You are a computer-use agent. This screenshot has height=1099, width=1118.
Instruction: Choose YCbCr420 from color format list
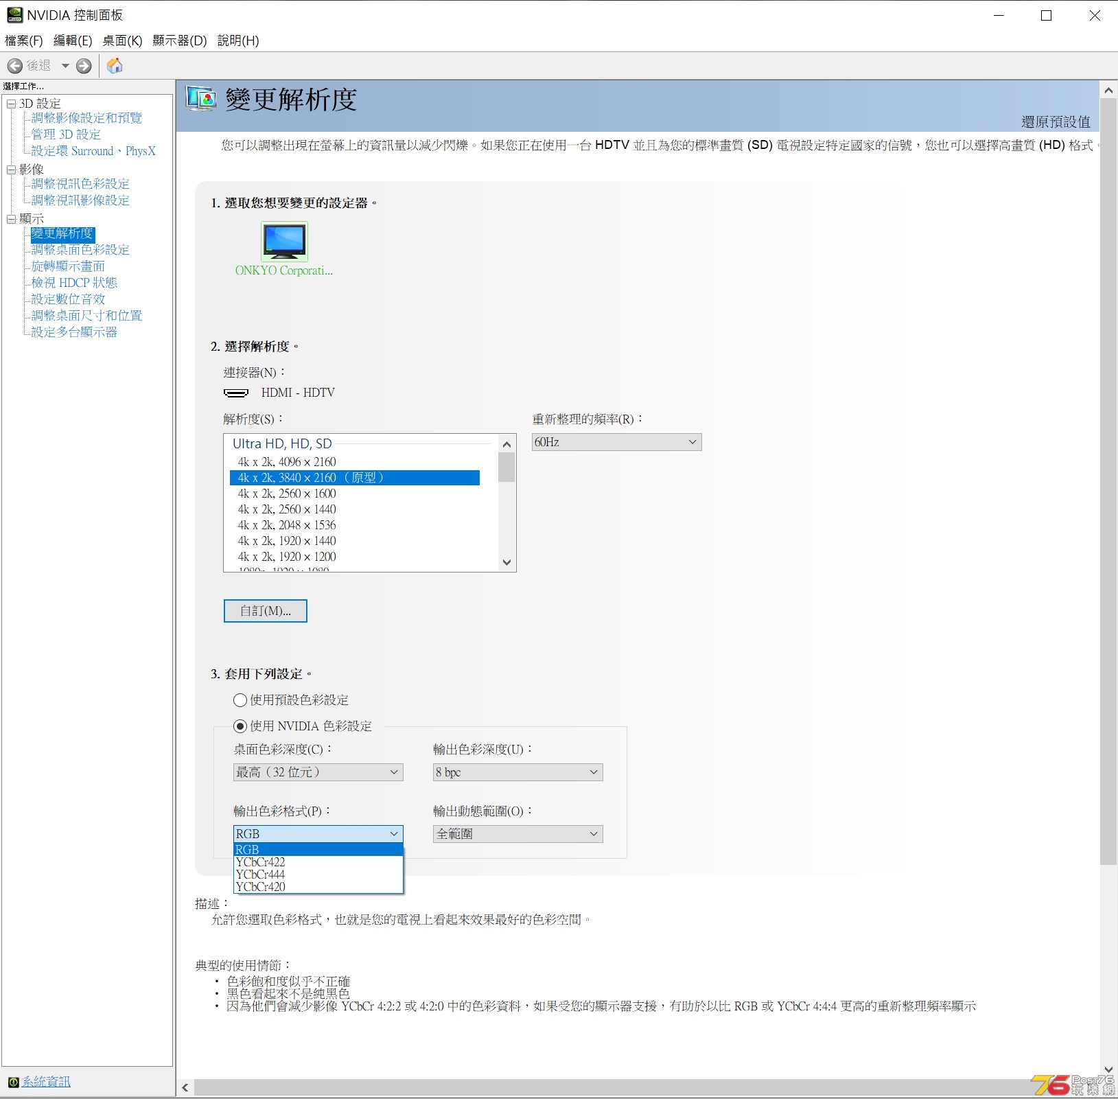318,887
